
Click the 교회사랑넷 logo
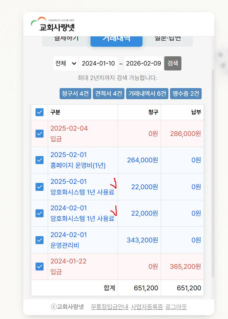(53, 25)
